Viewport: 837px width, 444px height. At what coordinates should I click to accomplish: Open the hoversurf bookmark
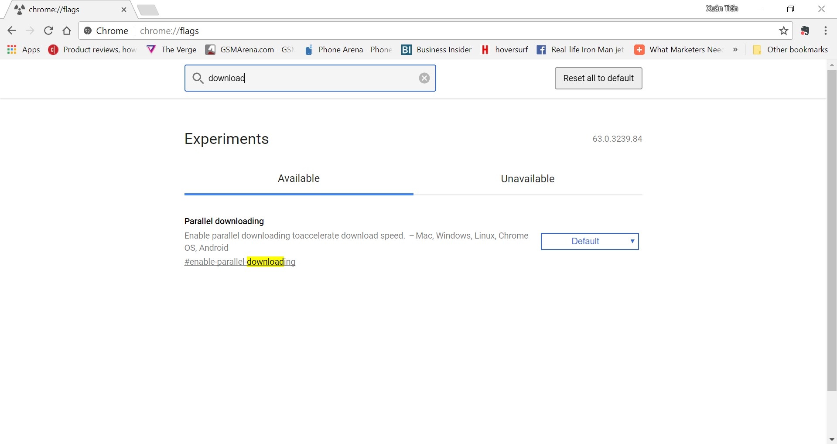[505, 49]
